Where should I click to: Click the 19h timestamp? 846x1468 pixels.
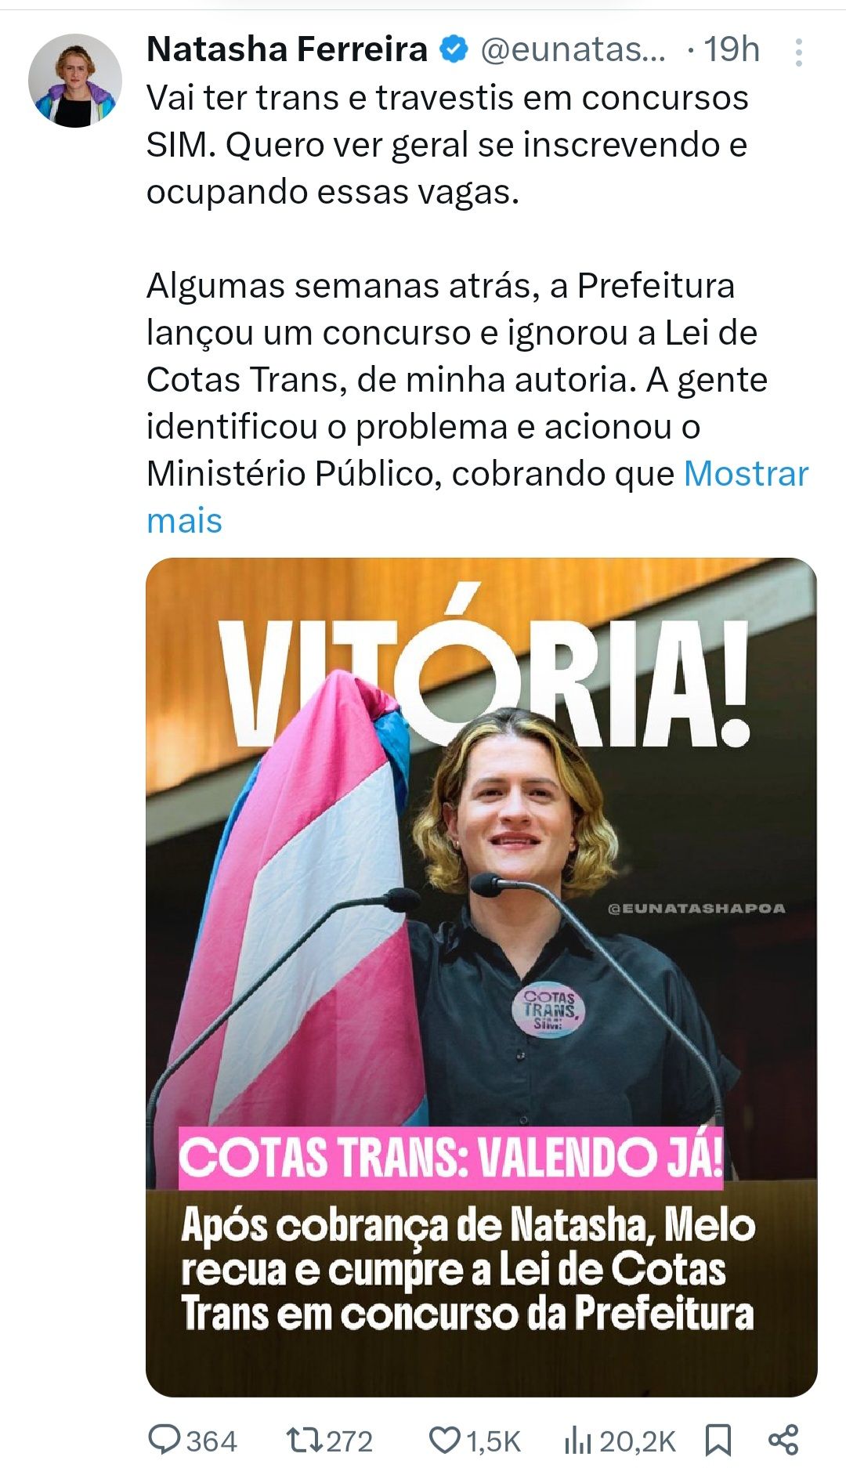click(732, 50)
